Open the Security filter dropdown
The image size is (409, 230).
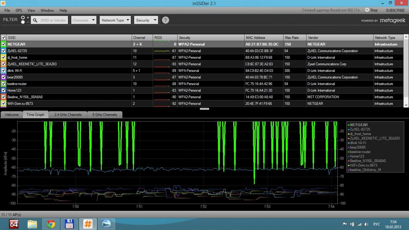146,20
